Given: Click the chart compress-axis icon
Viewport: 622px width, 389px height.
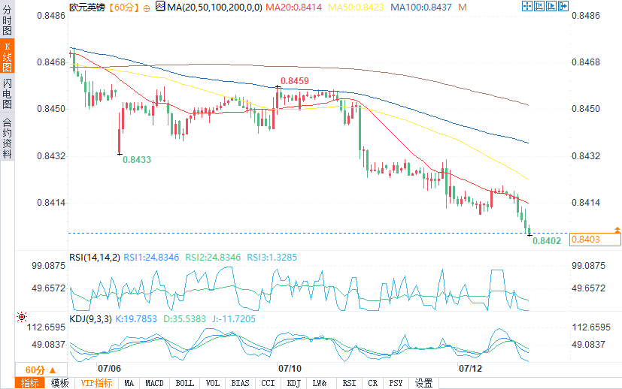Looking at the screenshot, I should tap(539, 6).
